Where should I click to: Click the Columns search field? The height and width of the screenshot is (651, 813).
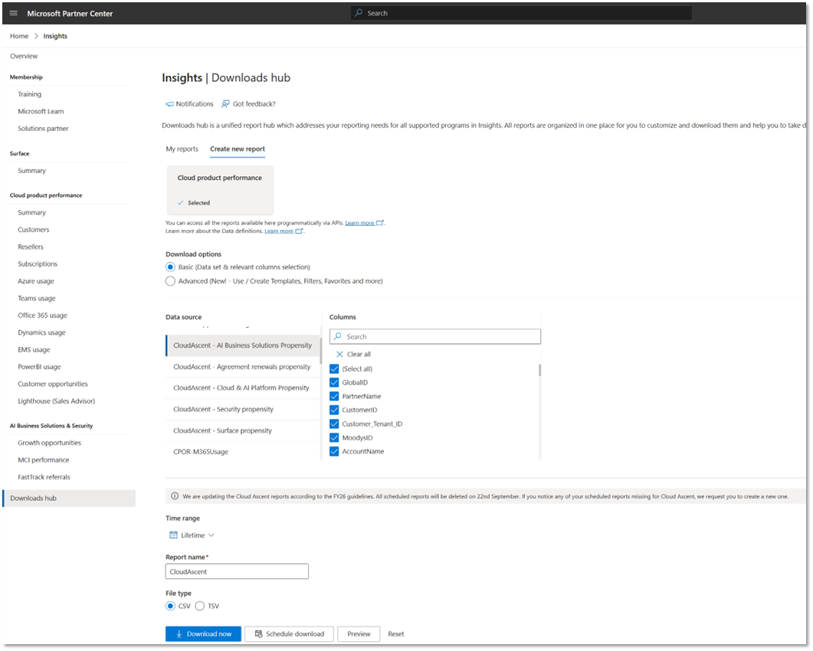[435, 336]
